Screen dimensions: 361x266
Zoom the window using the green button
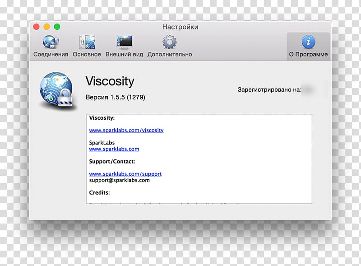57,27
